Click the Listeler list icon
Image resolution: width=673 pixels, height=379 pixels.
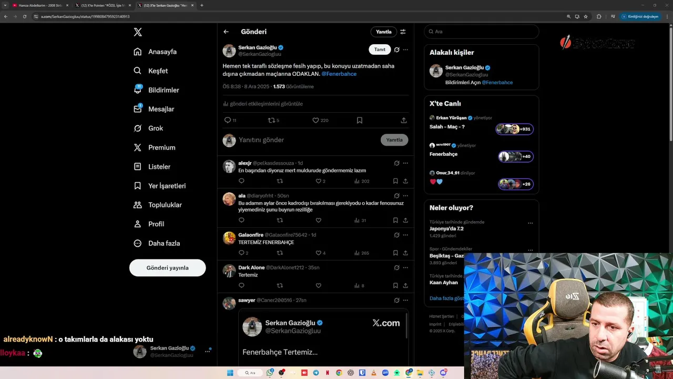(137, 166)
